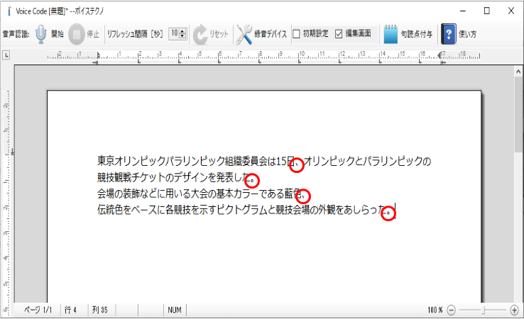
Task: Decrease the refresh interval with down arrow
Action: (182, 36)
